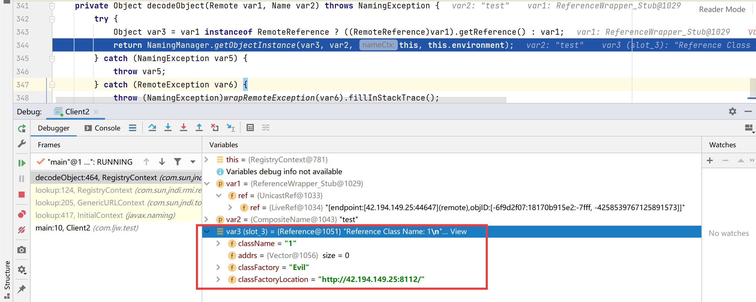Screen dimensions: 756x302
Task: Open debugger settings gear in left sidebar
Action: tap(22, 270)
